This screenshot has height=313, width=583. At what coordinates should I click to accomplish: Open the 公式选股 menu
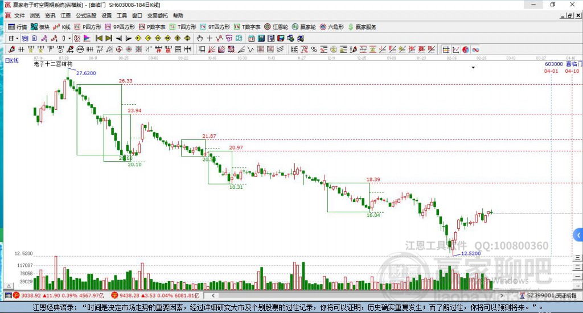tap(86, 15)
